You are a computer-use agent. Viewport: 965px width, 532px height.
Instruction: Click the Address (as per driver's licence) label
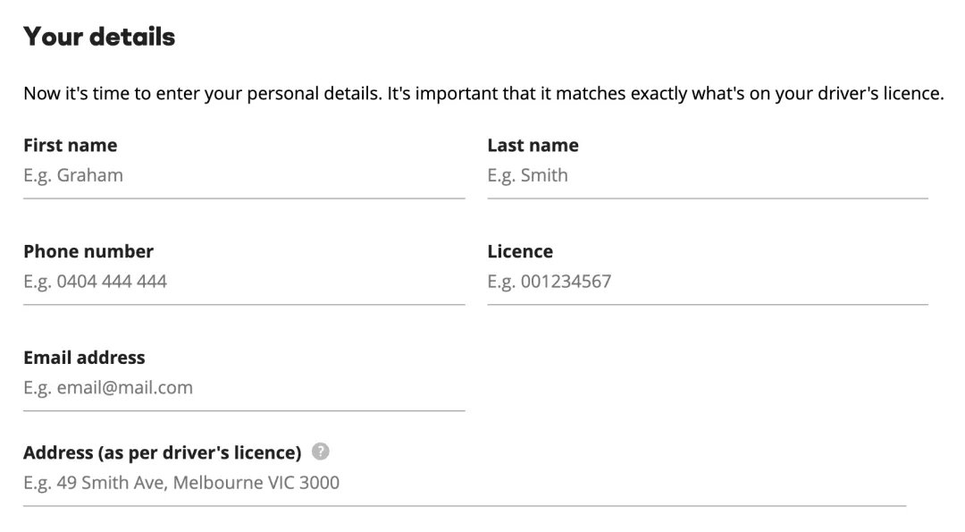163,452
